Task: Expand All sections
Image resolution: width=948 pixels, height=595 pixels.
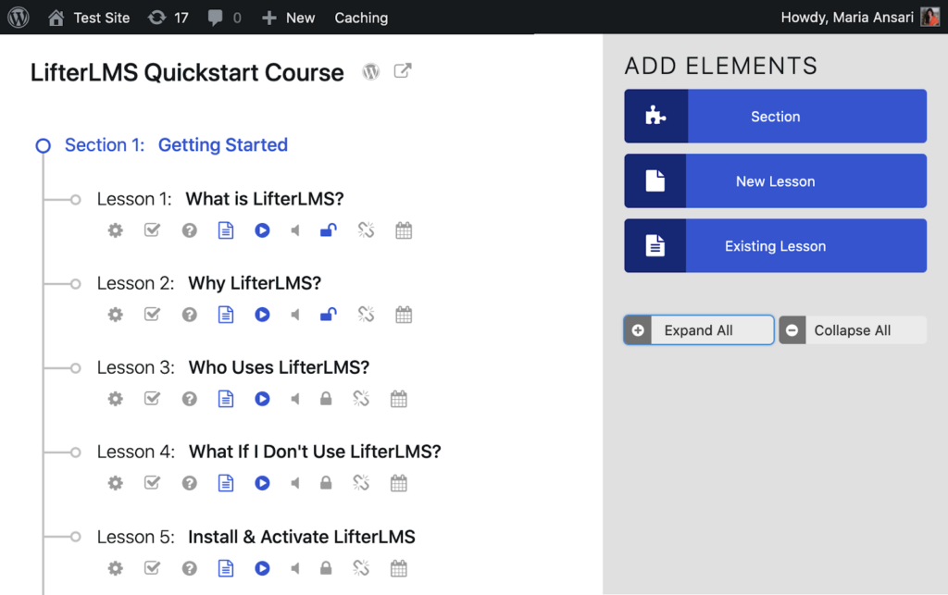Action: 699,329
